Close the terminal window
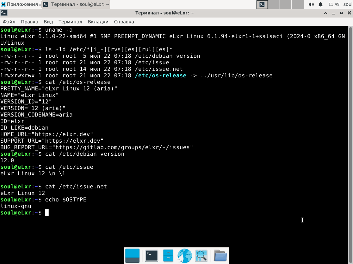 click(x=349, y=13)
